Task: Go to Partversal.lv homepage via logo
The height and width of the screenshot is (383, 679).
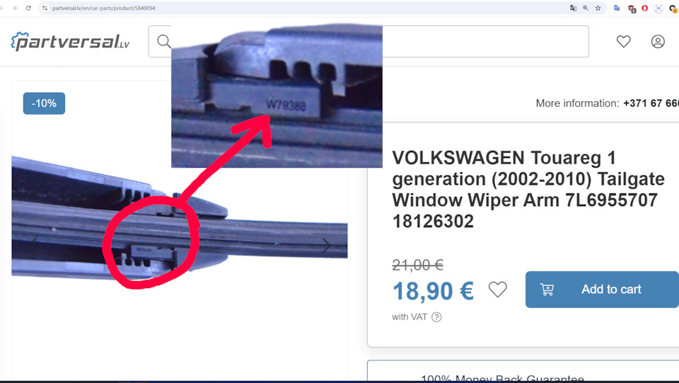Action: [70, 42]
